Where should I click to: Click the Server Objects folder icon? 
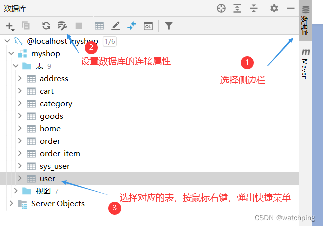pos(22,204)
